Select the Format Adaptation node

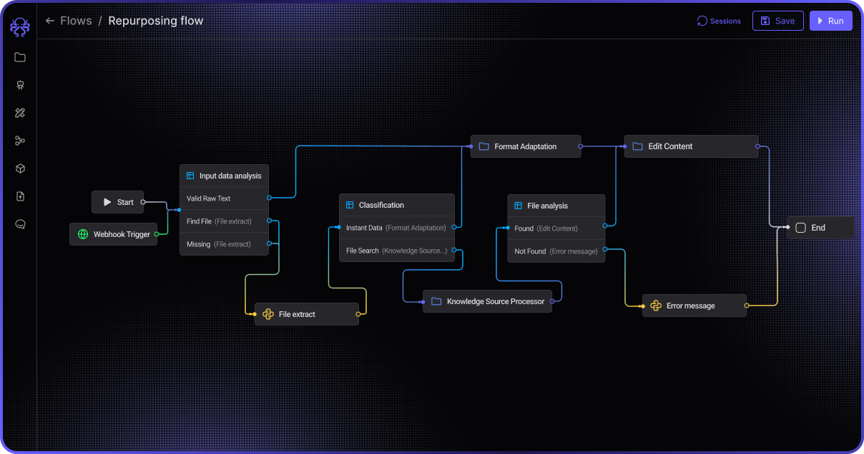525,146
